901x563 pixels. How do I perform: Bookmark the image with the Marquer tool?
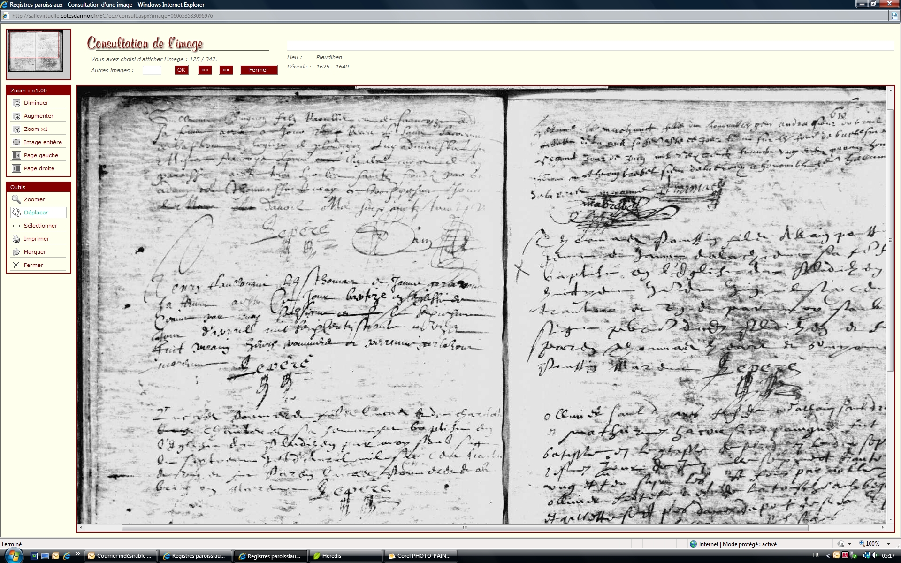click(16, 252)
